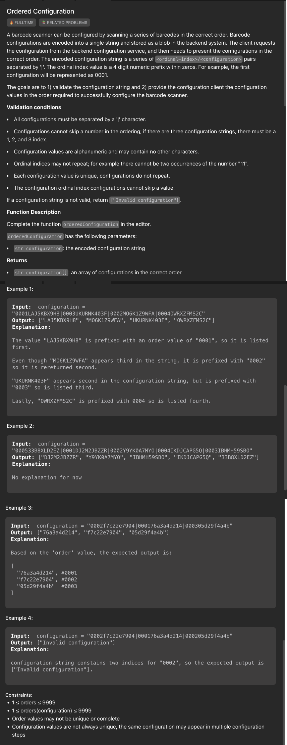Click the top description scrollbar thumb
Screen dimensions: 287x745
(285, 54)
